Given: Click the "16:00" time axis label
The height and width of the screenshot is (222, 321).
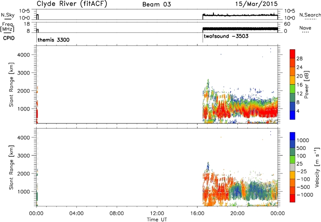Looking at the screenshot, I should (197, 214).
